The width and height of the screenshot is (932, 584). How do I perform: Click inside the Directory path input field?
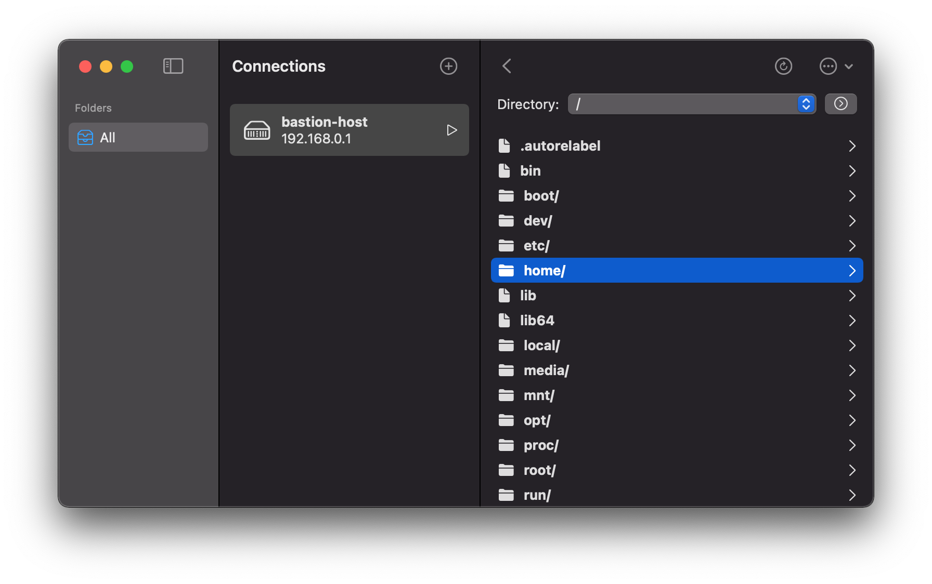click(676, 104)
